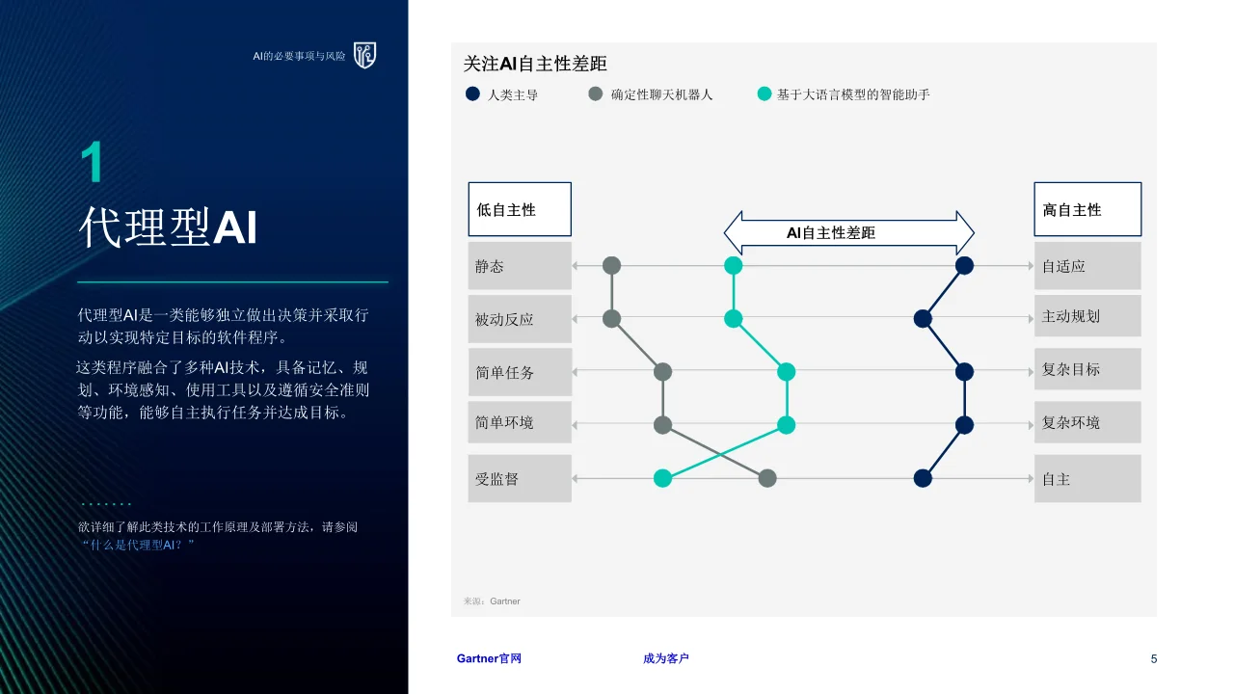Click the chart title 关注AI自主性差距

535,64
